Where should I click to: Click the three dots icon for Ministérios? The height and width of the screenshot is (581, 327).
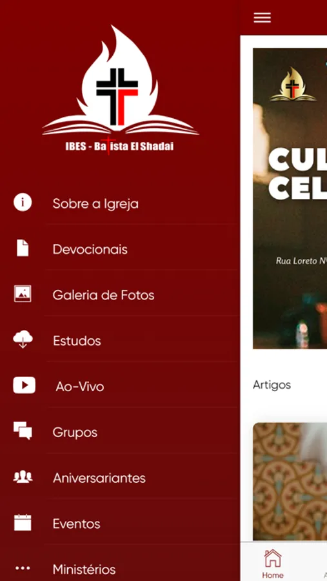23,567
